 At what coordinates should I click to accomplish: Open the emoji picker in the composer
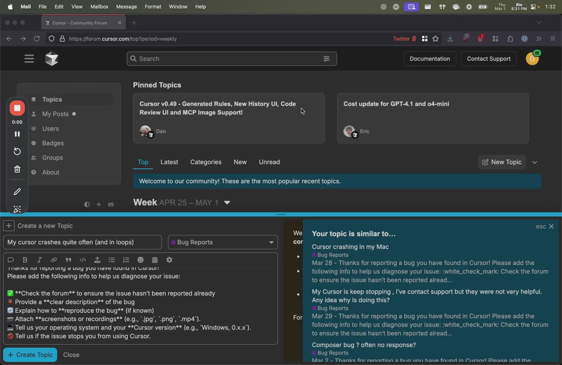(140, 260)
